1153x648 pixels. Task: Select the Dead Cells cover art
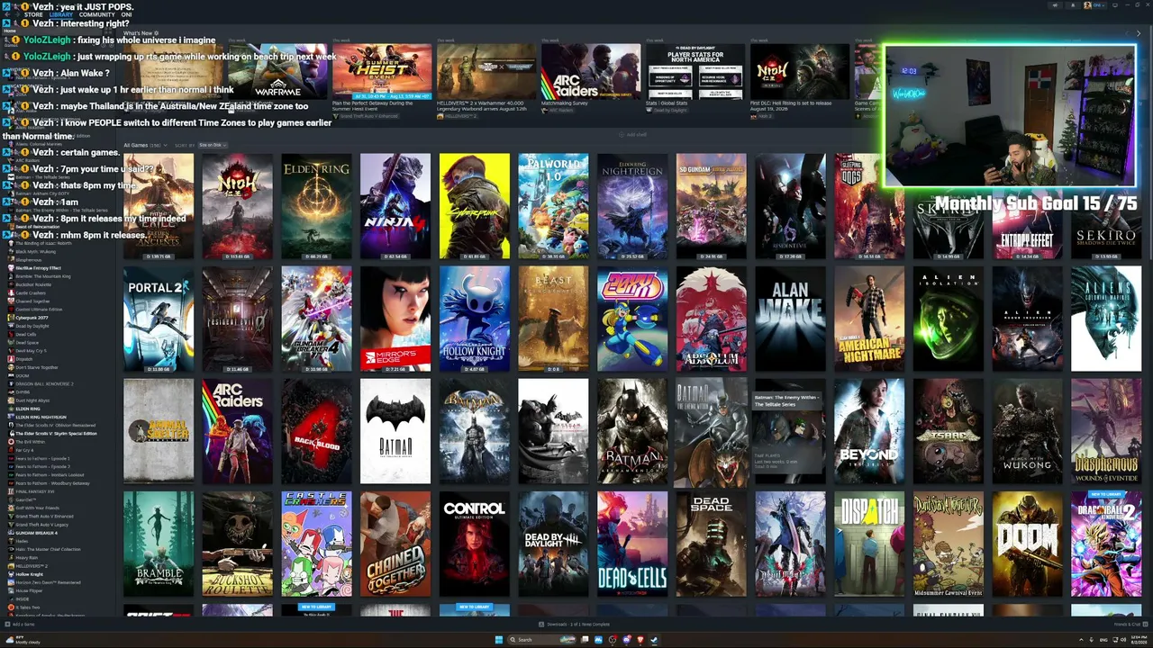pyautogui.click(x=632, y=544)
